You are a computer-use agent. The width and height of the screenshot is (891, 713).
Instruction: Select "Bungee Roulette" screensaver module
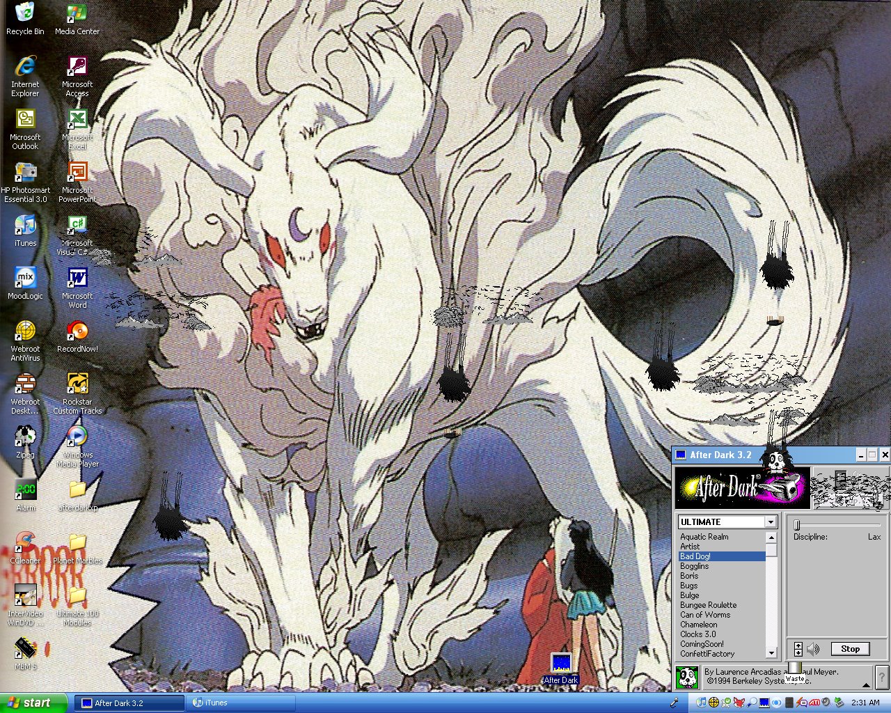click(x=708, y=605)
